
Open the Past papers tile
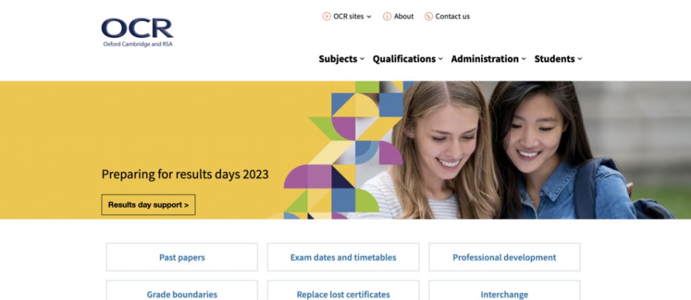pyautogui.click(x=182, y=258)
